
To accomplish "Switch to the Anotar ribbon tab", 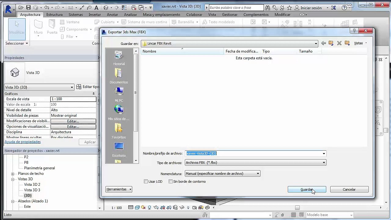I will pos(112,15).
